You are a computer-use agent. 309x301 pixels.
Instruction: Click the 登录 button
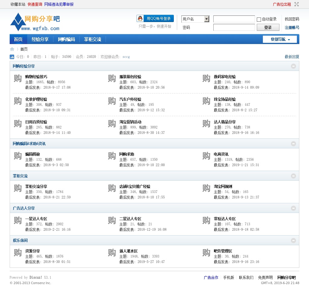[x=268, y=27]
